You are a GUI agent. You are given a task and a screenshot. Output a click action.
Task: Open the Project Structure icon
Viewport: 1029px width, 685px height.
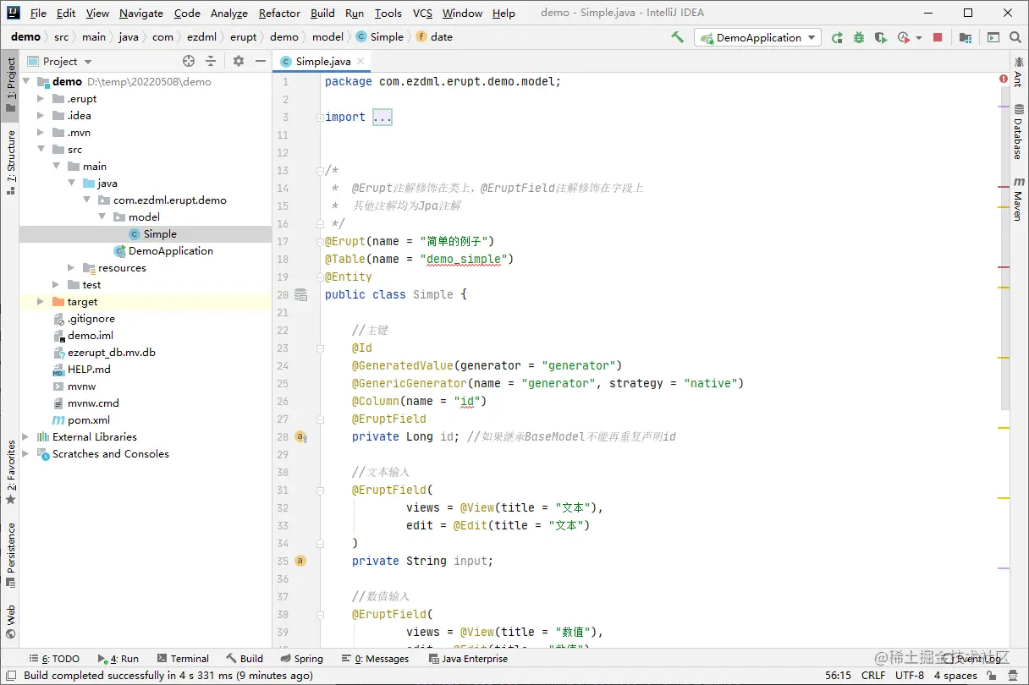point(966,37)
